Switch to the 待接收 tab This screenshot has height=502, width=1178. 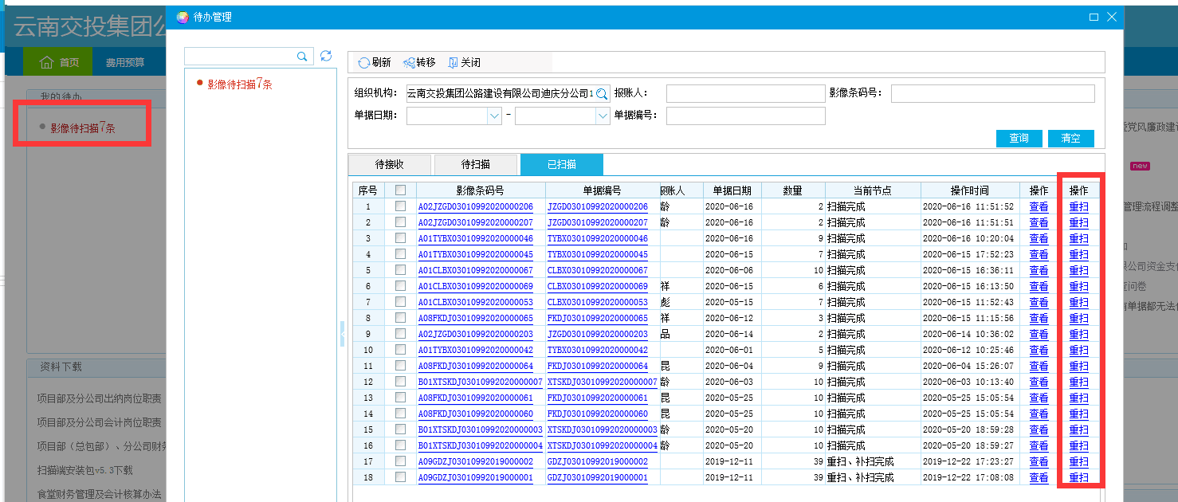tap(390, 165)
